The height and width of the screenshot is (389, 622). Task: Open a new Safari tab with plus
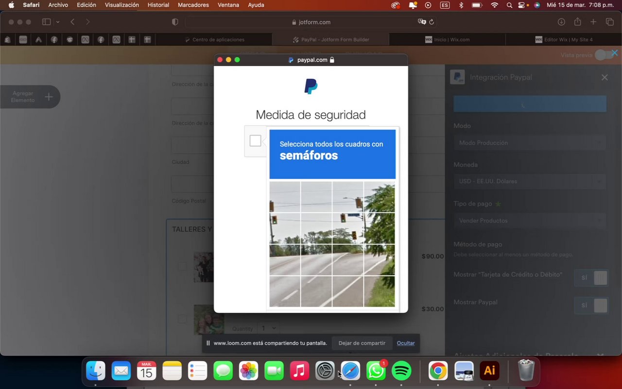[593, 22]
